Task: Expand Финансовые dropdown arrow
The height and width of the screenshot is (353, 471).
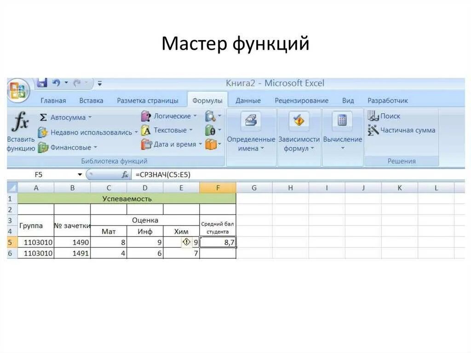Action: (95, 147)
